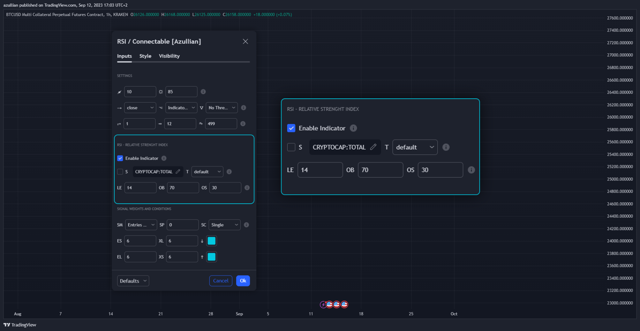The image size is (640, 331).
Task: Click the LE 14 field in the enlarged panel
Action: [x=320, y=170]
